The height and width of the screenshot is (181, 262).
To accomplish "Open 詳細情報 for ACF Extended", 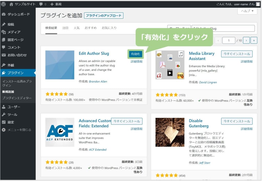I will tap(137, 129).
